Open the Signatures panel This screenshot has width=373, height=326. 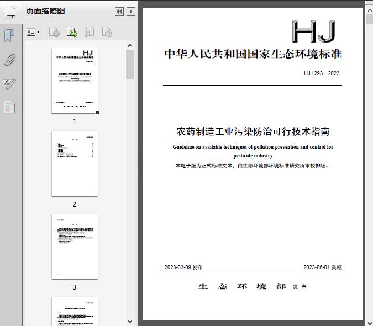tap(9, 83)
